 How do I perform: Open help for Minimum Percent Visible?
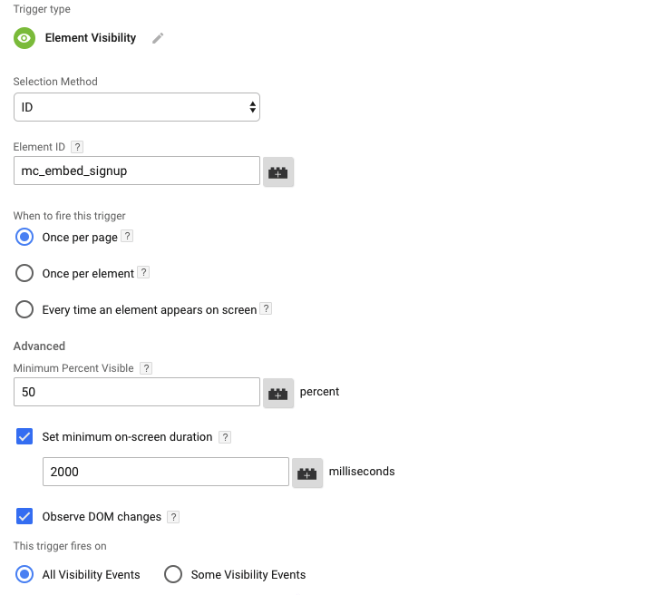coord(146,368)
